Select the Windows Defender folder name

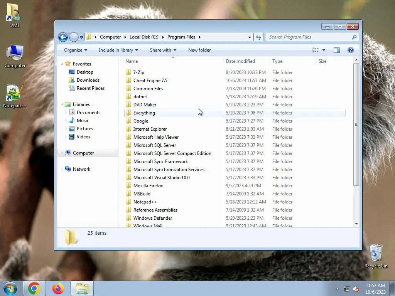coord(153,218)
